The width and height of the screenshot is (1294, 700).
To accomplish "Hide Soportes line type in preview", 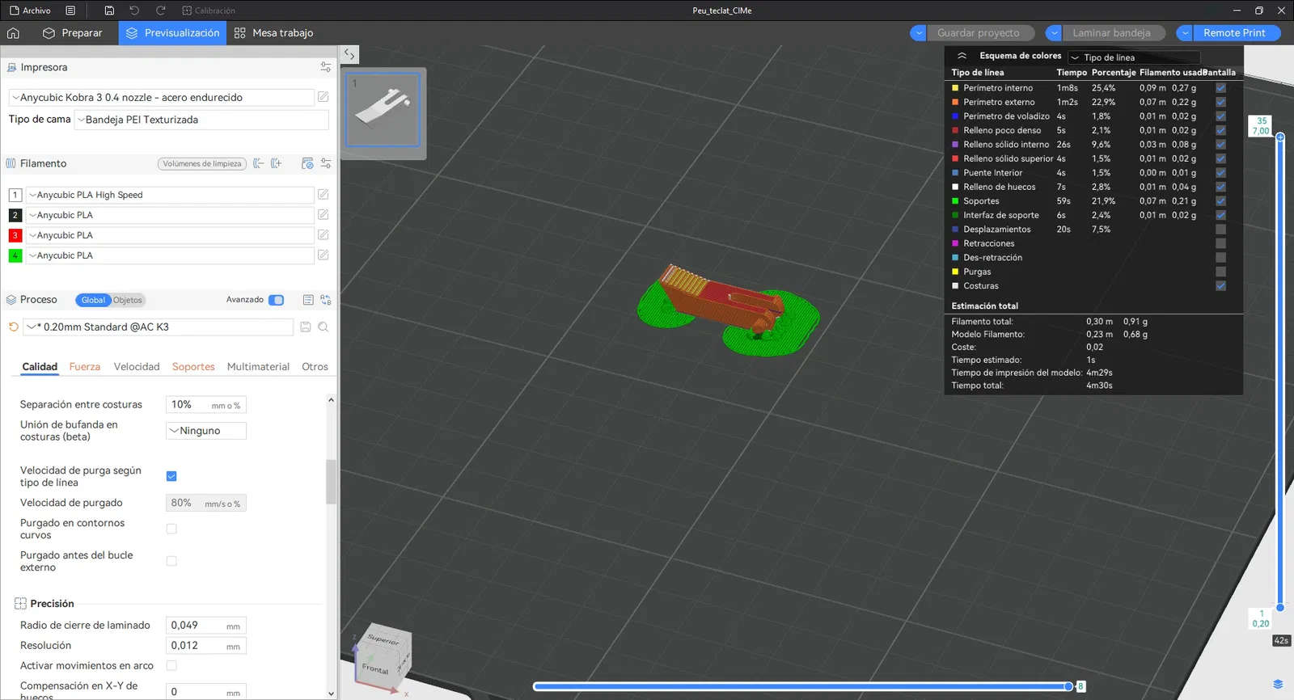I will tap(1220, 200).
